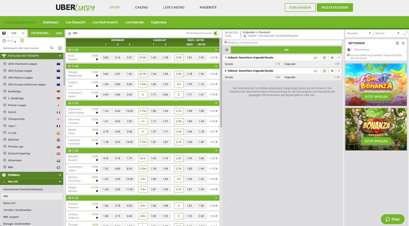Click the favorites star tab left of Alle
409x226 pixels.
227,50
